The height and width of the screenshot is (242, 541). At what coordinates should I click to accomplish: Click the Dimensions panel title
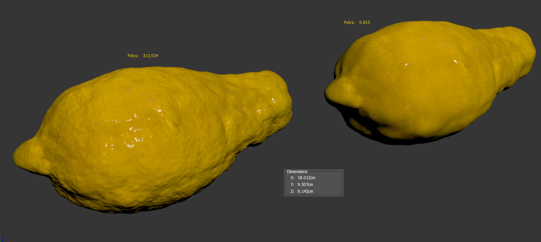pyautogui.click(x=297, y=172)
